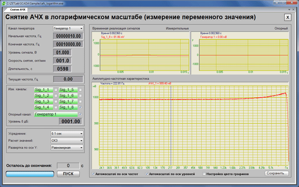Viewport: 299px width, 187px height.
Task: Click the application icon in the title bar
Action: [3, 3]
